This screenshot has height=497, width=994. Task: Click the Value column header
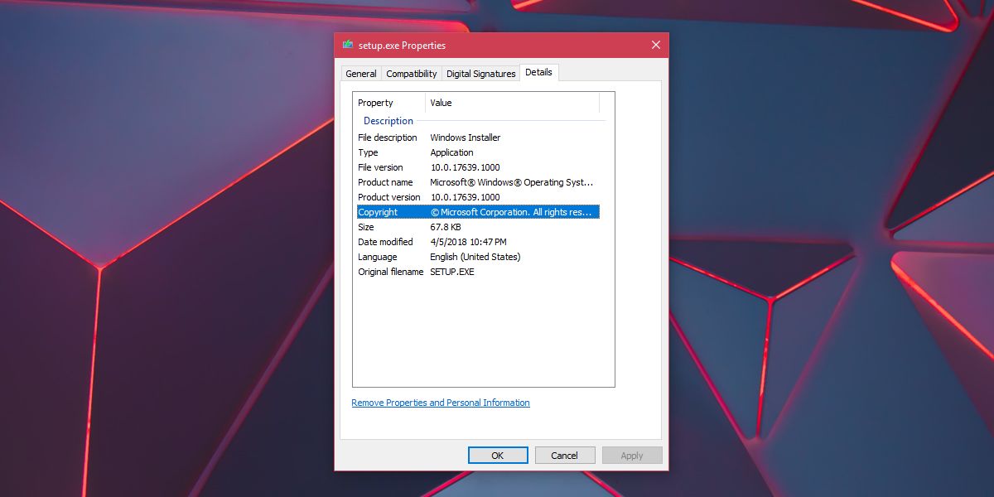pos(513,103)
